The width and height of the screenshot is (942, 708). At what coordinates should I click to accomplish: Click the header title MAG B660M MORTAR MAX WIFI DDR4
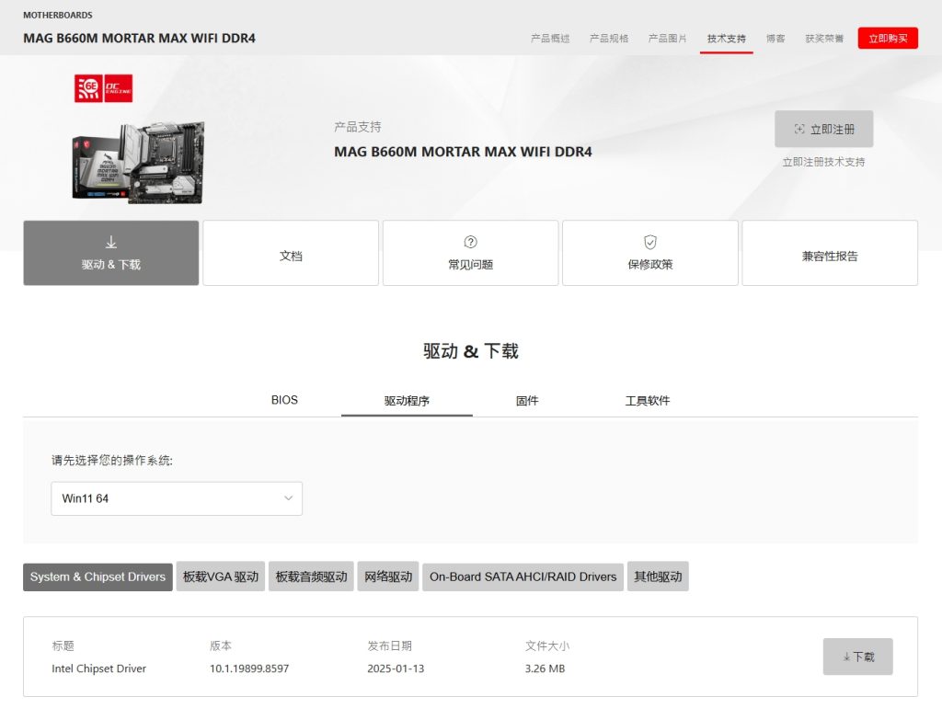pos(140,39)
